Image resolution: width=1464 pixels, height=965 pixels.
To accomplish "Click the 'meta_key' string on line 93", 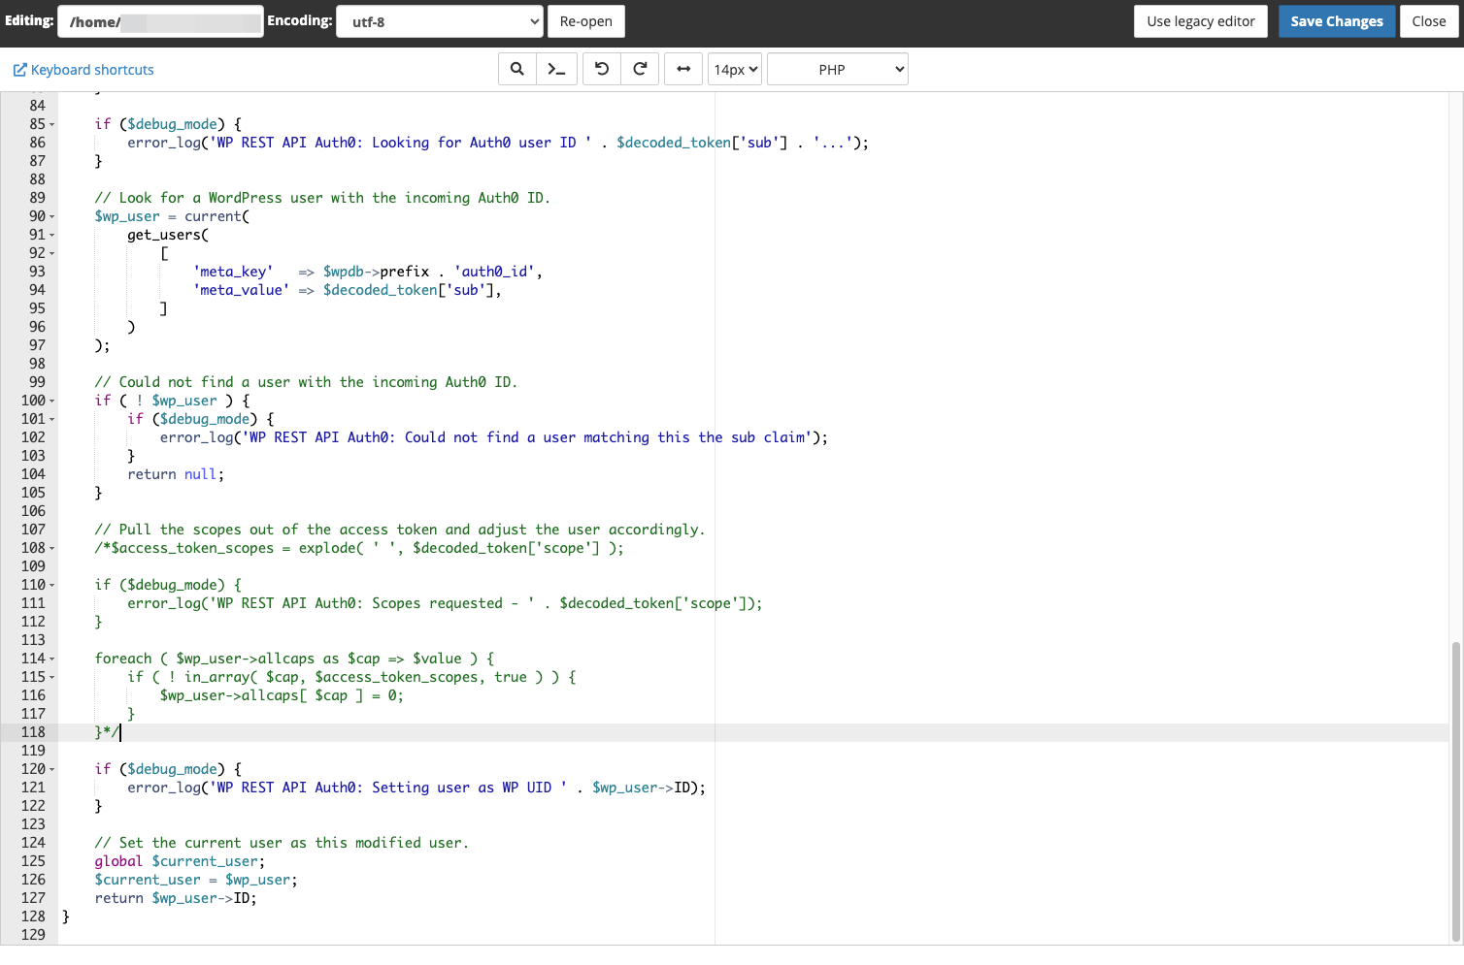I will click(x=233, y=272).
